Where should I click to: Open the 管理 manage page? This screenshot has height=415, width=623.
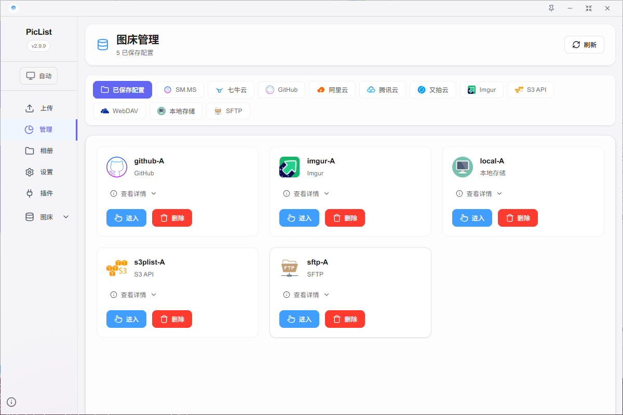point(39,130)
